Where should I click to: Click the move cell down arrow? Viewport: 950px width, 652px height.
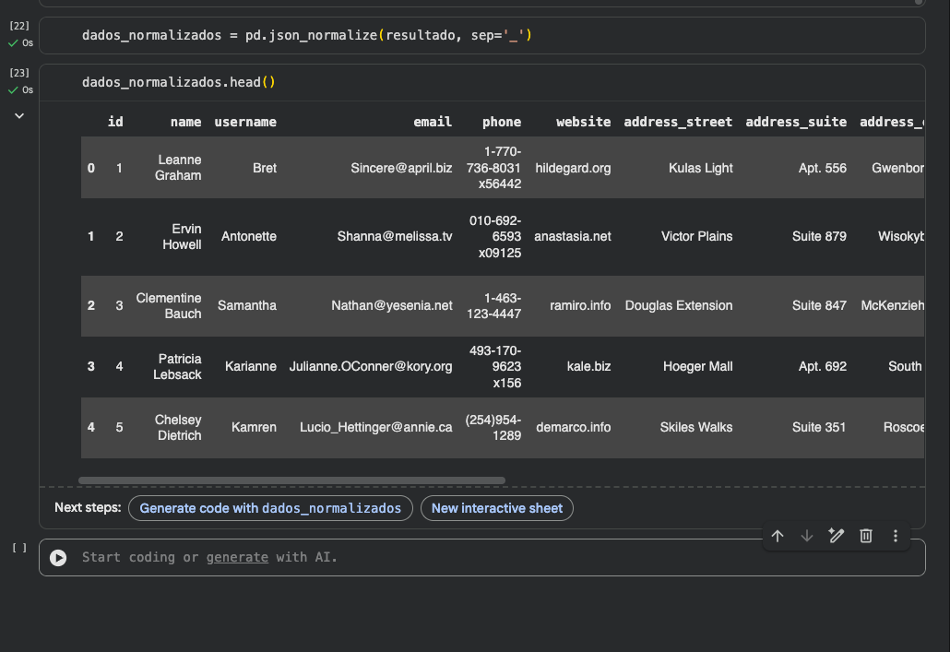[x=807, y=536]
